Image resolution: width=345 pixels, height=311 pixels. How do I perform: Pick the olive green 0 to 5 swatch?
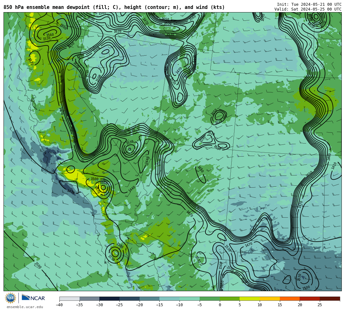(x=230, y=299)
